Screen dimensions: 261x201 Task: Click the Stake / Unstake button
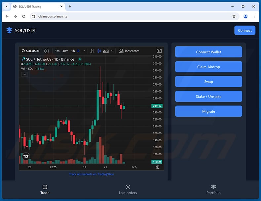[208, 97]
